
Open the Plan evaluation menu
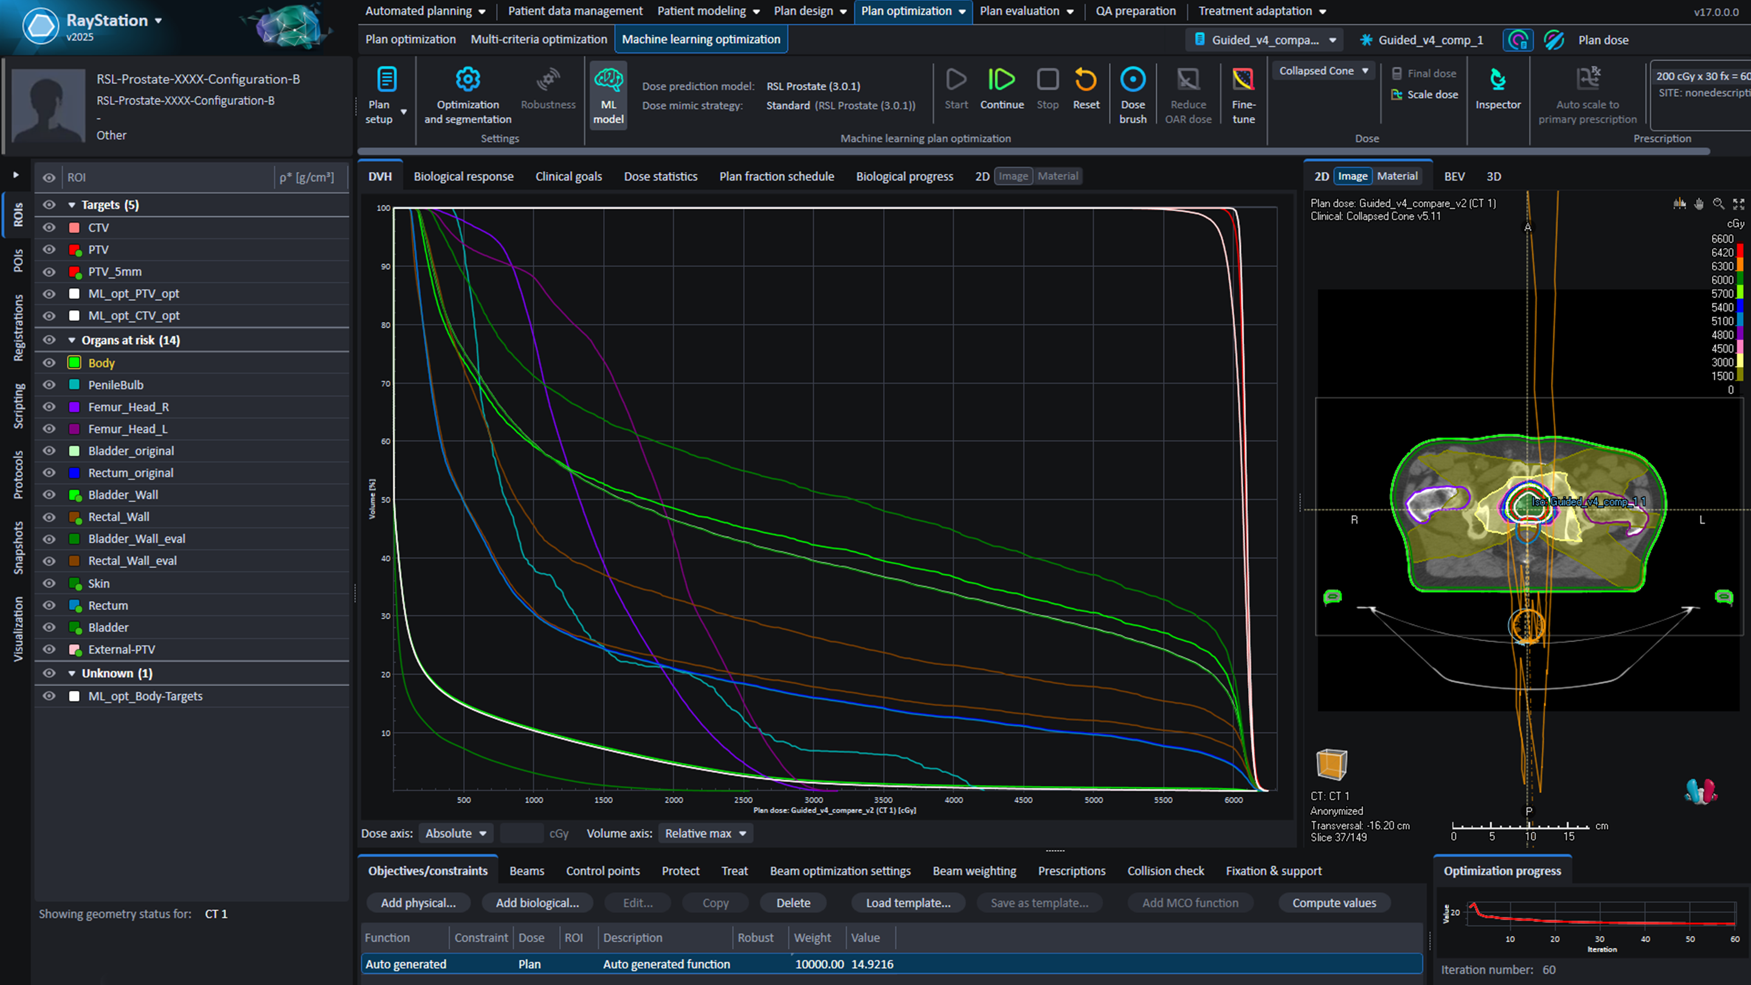coord(1026,11)
